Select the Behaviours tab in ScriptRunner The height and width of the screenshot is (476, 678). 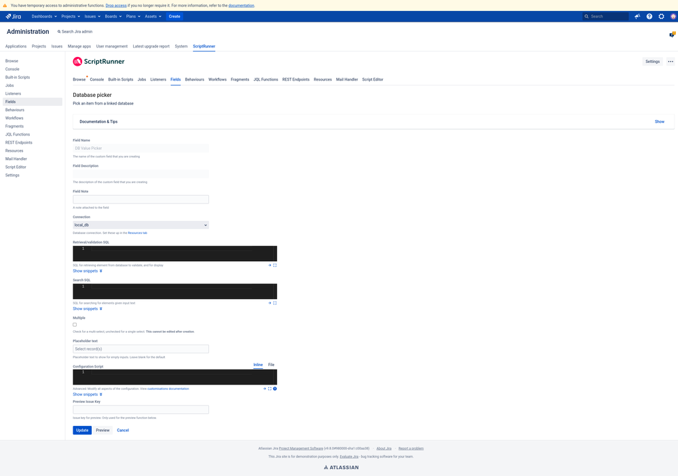coord(195,79)
